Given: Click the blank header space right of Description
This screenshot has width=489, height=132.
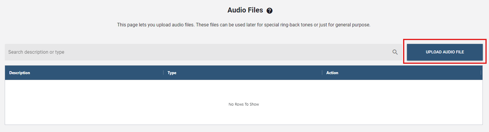Looking at the screenshot, I should [95, 73].
